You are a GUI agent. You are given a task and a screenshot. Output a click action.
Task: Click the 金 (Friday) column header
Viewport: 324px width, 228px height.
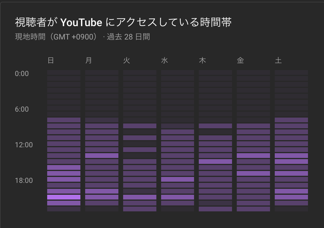240,60
